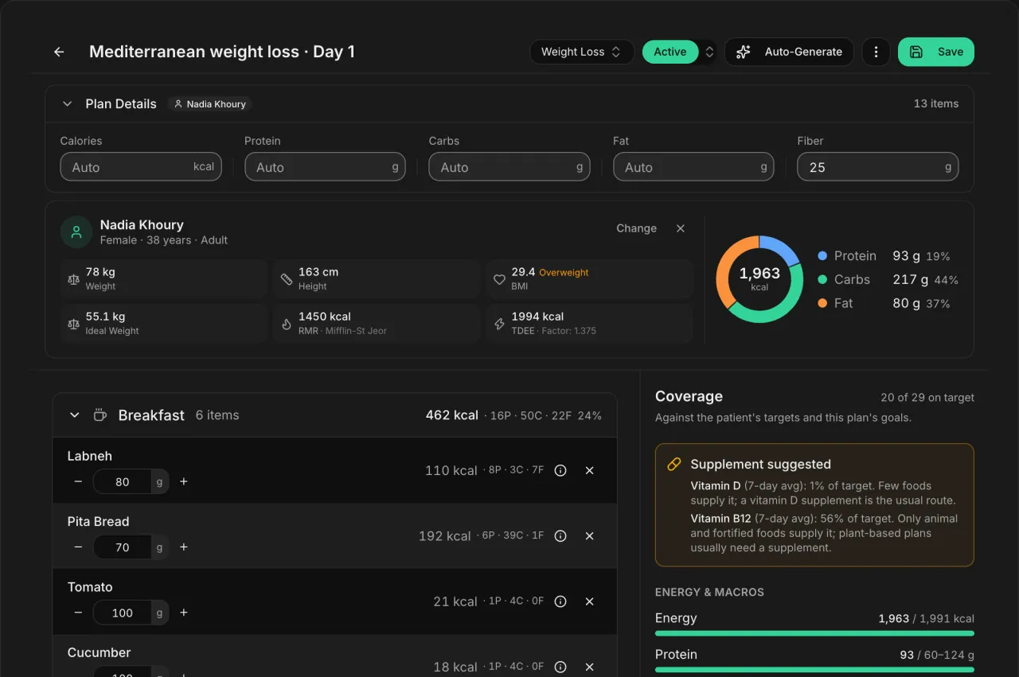Viewport: 1019px width, 677px height.
Task: Open the three-dot more options menu
Action: coord(876,52)
